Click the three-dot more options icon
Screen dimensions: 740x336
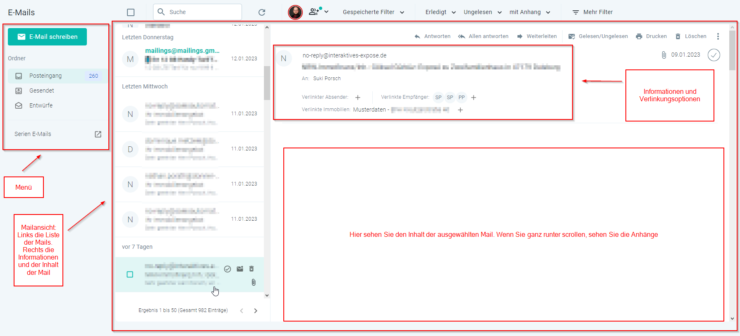(718, 36)
